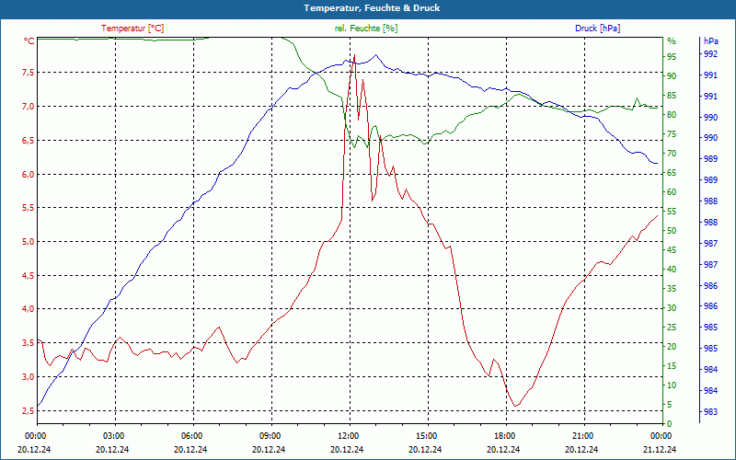
Task: Click the 90 tick on humidity axis
Action: (672, 76)
